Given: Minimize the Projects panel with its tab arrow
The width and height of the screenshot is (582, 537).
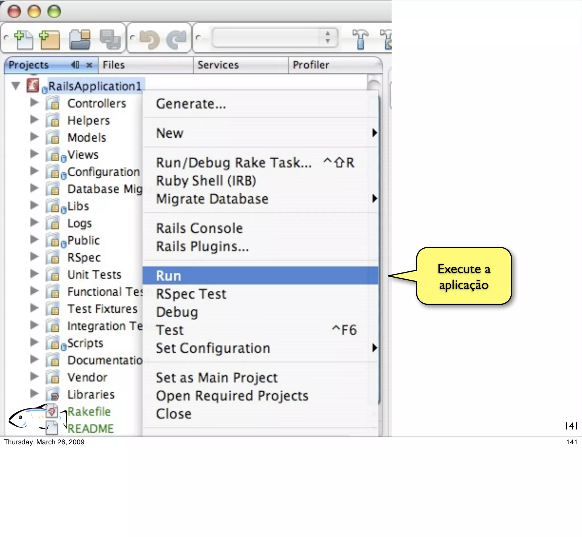Looking at the screenshot, I should click(x=75, y=65).
